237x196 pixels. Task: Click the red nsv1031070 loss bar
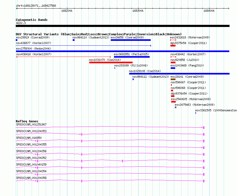click(x=111, y=62)
